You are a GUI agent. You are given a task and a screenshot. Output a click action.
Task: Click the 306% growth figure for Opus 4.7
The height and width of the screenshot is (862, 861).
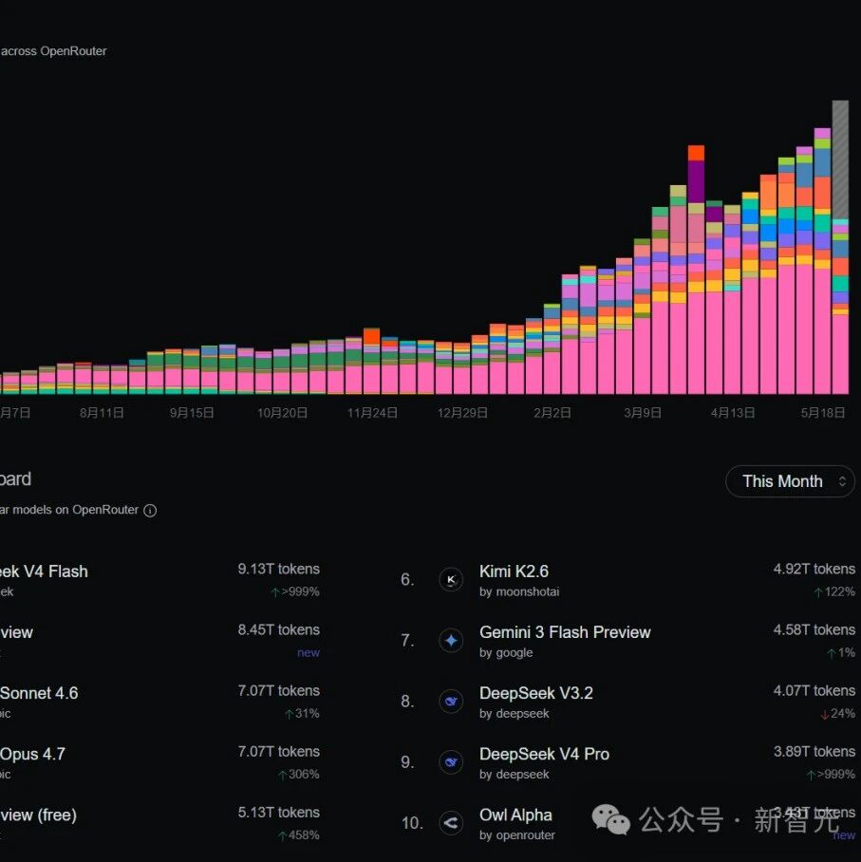[298, 776]
